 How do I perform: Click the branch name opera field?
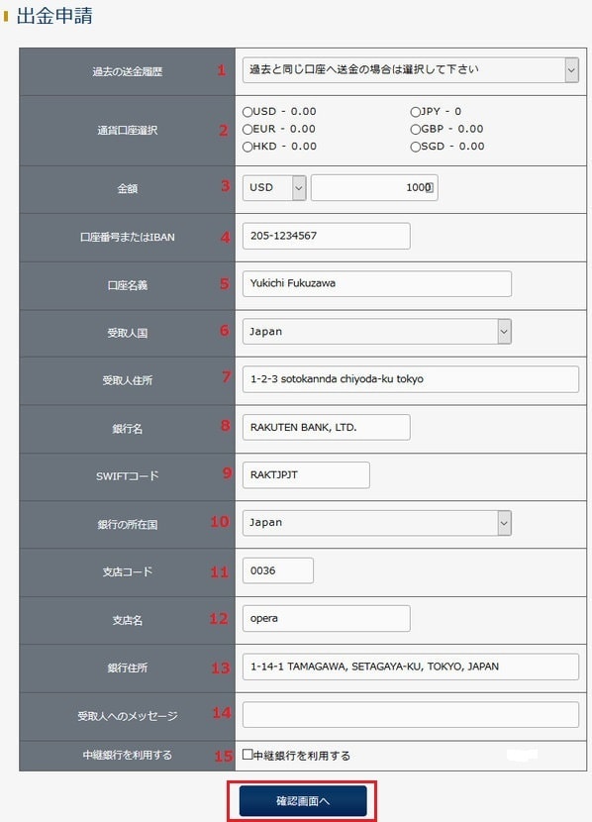point(326,619)
